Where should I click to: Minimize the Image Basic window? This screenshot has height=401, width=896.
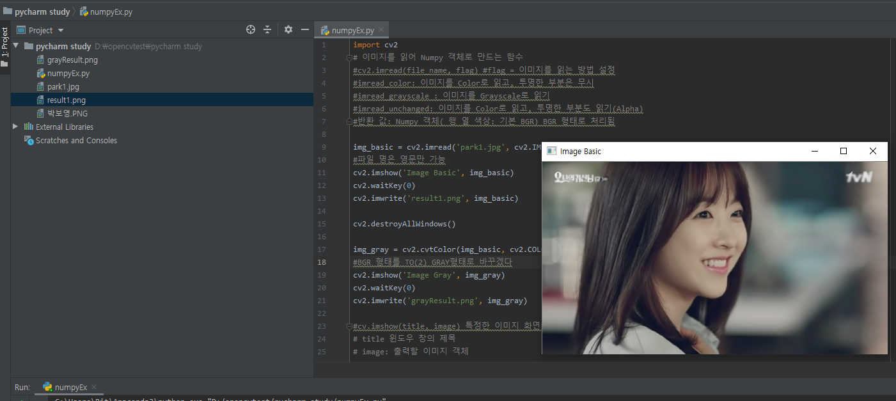pyautogui.click(x=815, y=151)
